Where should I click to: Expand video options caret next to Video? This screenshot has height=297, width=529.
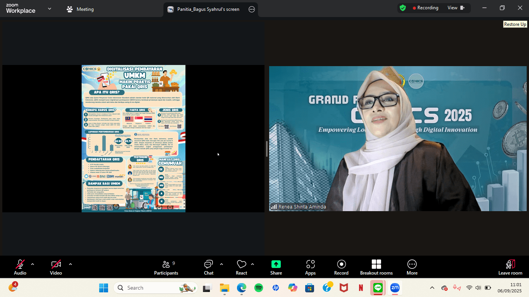70,264
